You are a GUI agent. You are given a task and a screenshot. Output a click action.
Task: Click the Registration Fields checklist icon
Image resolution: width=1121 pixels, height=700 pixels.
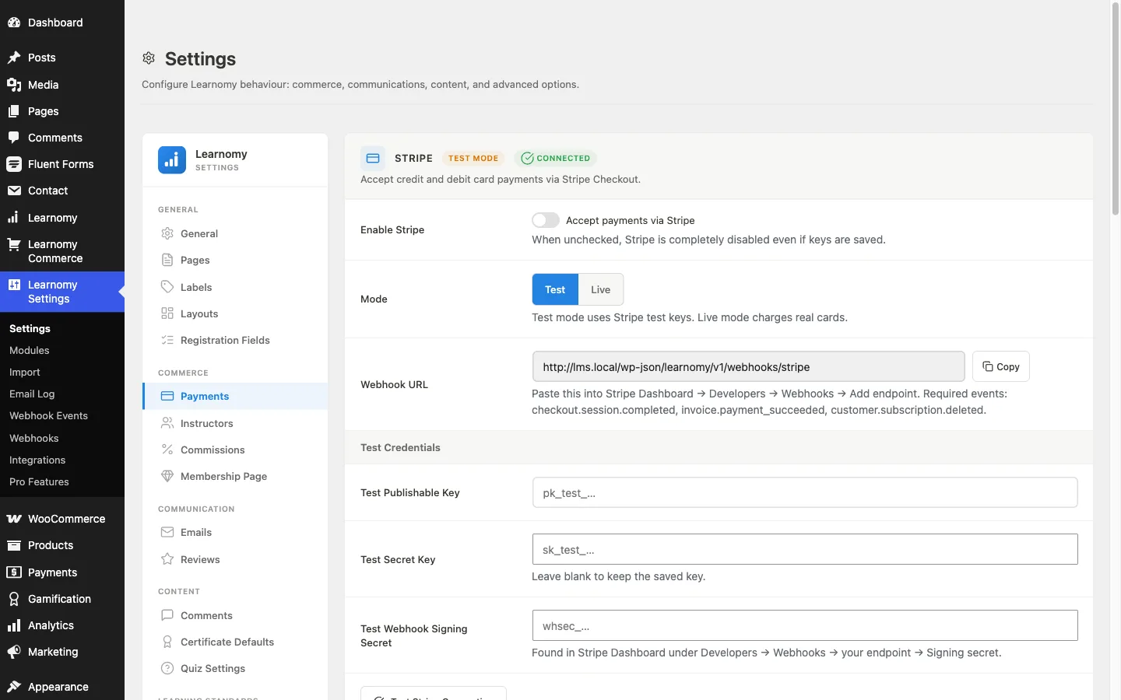167,340
